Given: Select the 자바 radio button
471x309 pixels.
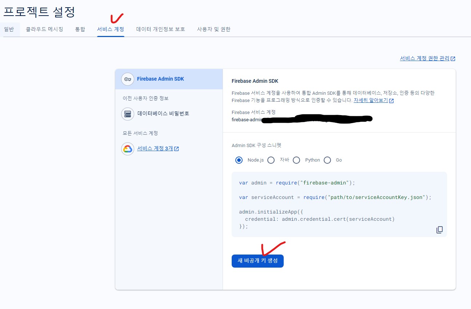Looking at the screenshot, I should pyautogui.click(x=271, y=160).
